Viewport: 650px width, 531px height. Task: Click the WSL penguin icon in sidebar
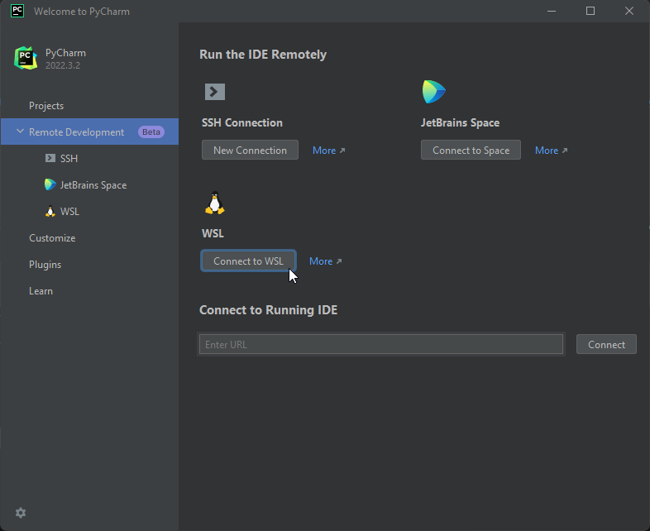pos(50,212)
